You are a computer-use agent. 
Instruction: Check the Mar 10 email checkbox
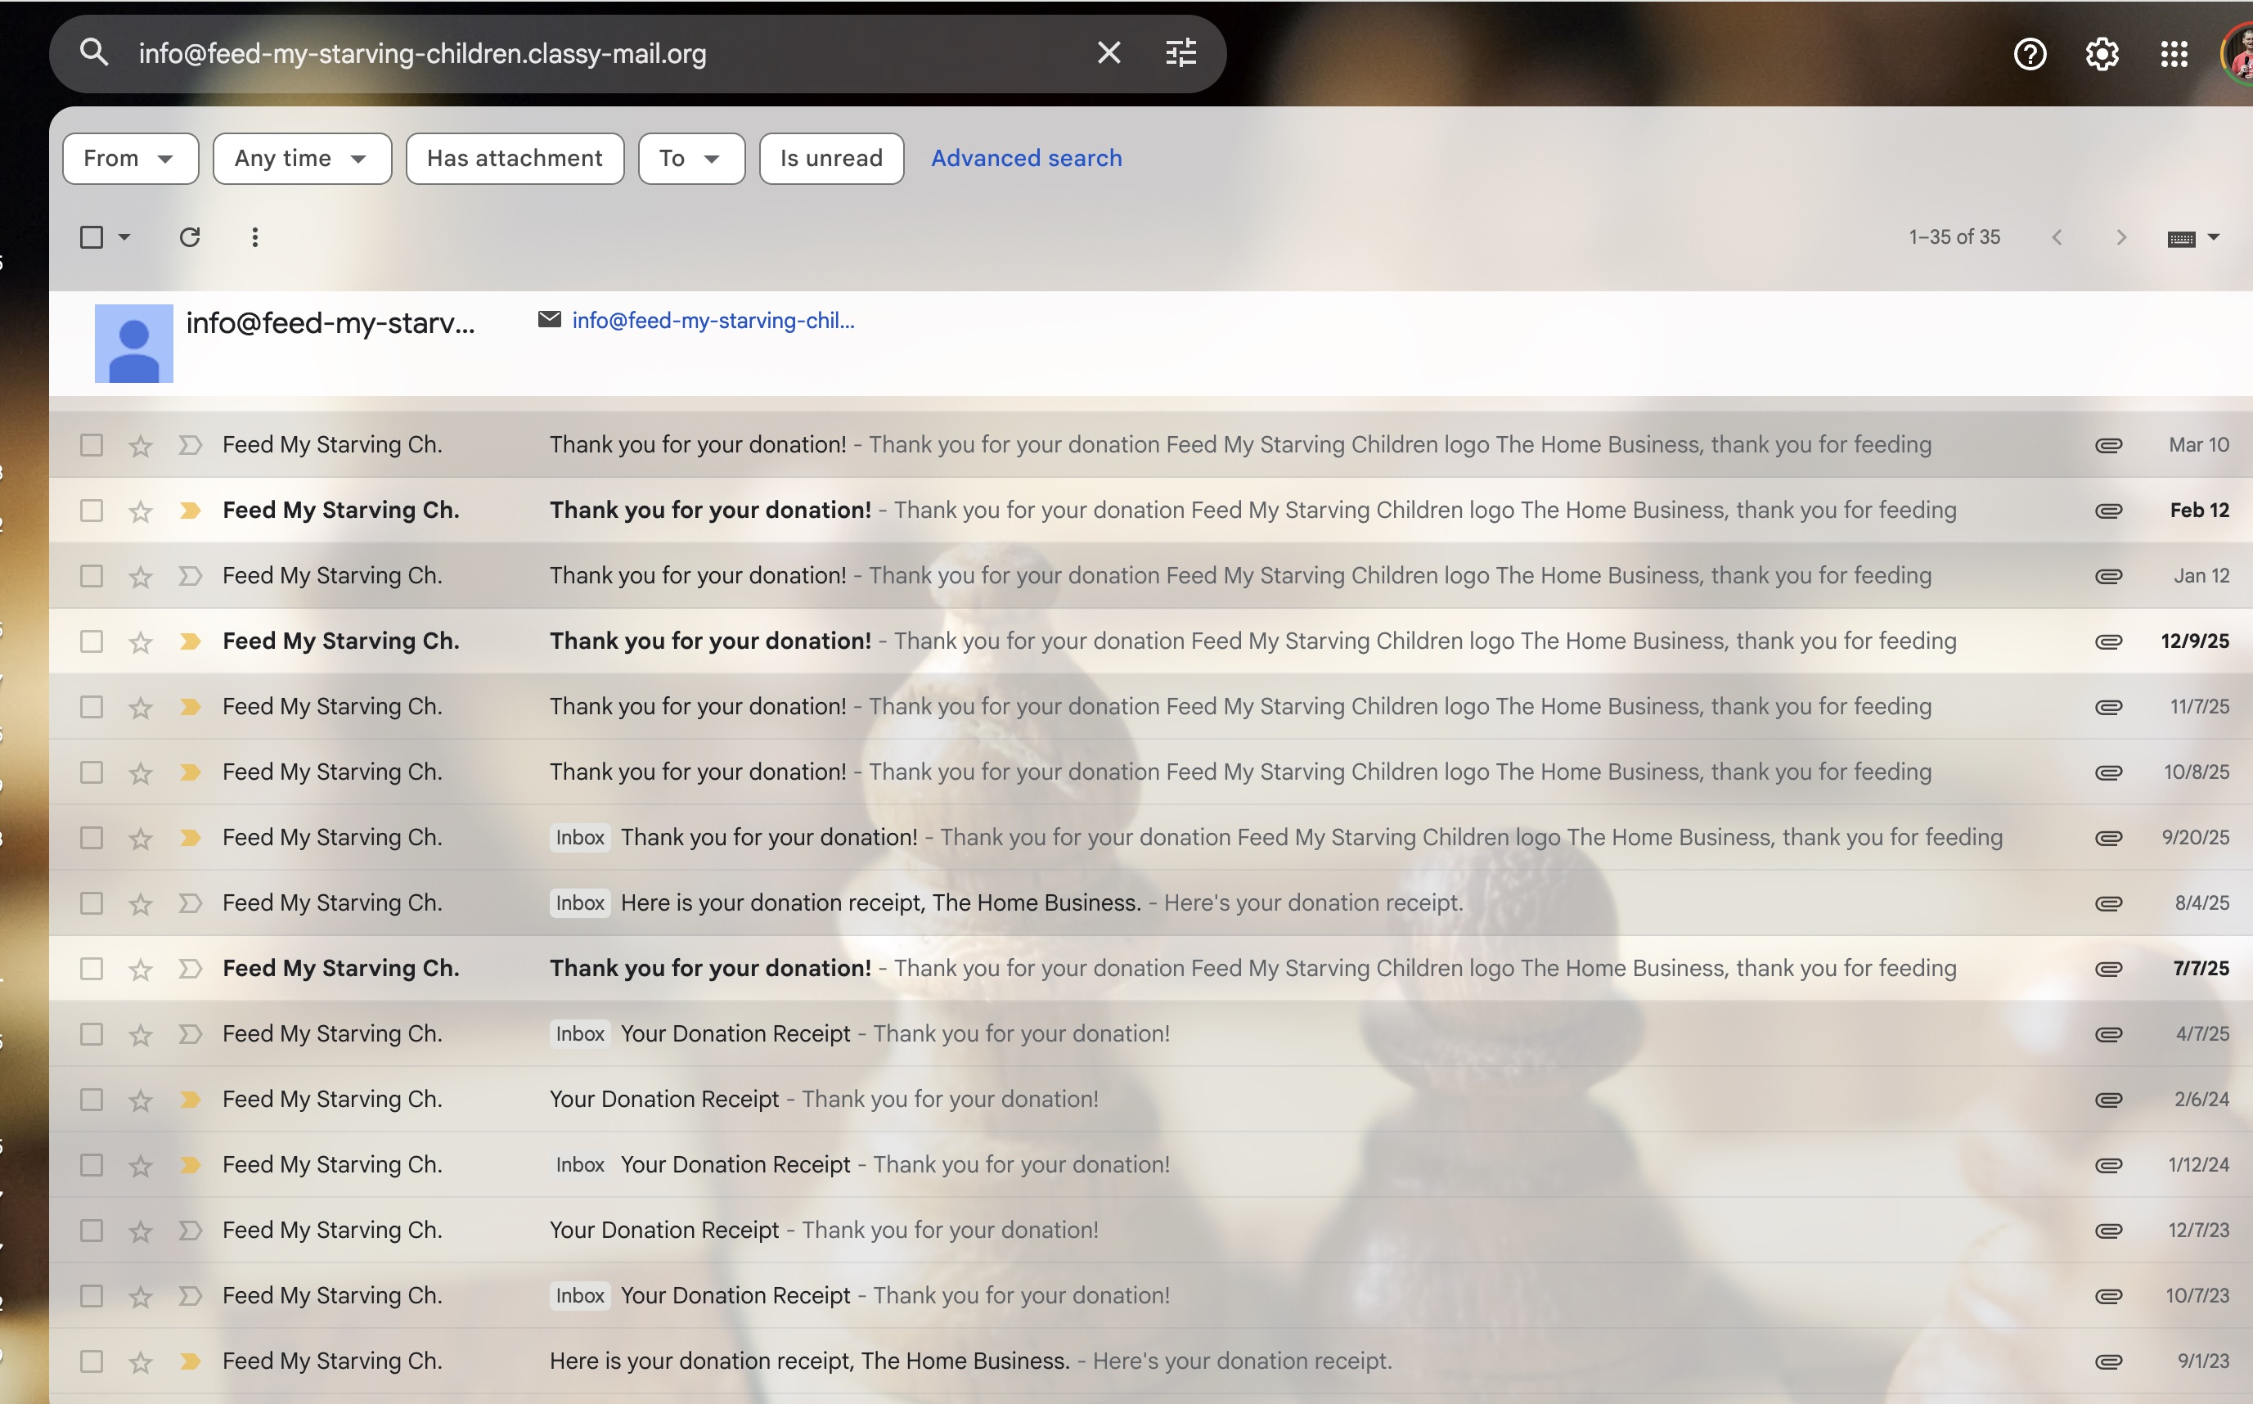[91, 446]
